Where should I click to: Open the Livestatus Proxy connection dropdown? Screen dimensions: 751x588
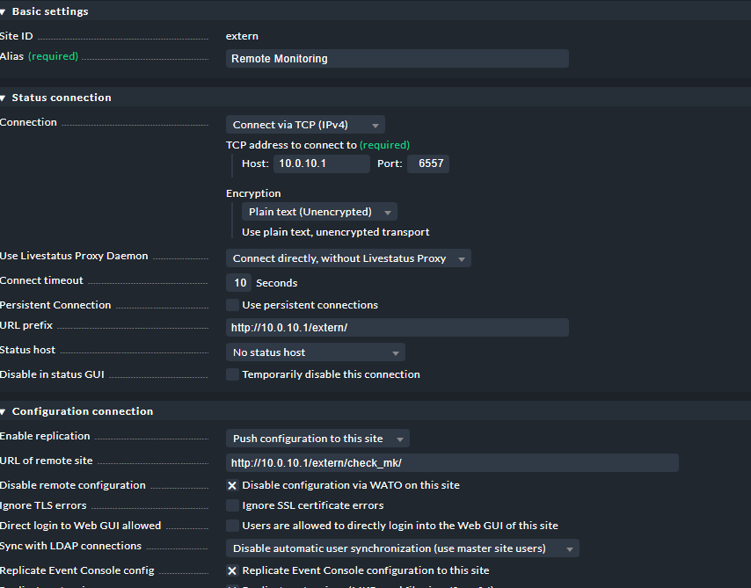click(348, 258)
